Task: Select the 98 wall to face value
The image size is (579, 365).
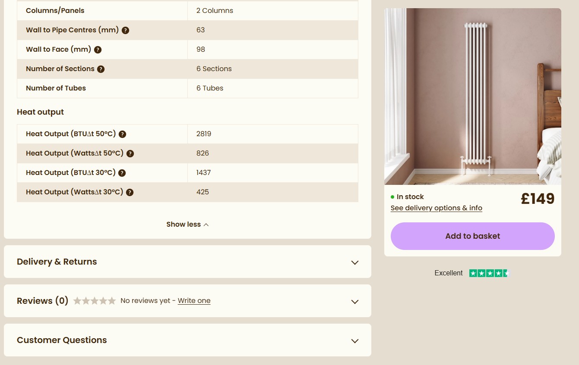Action: click(201, 50)
